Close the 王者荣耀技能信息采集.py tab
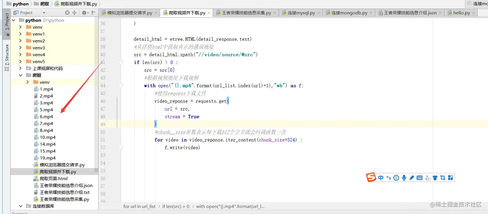 pos(275,13)
